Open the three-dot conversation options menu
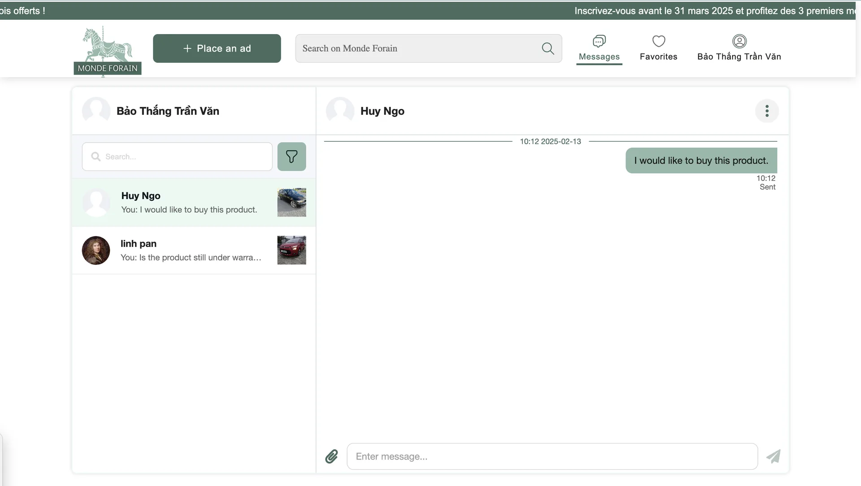This screenshot has height=486, width=861. 767,111
